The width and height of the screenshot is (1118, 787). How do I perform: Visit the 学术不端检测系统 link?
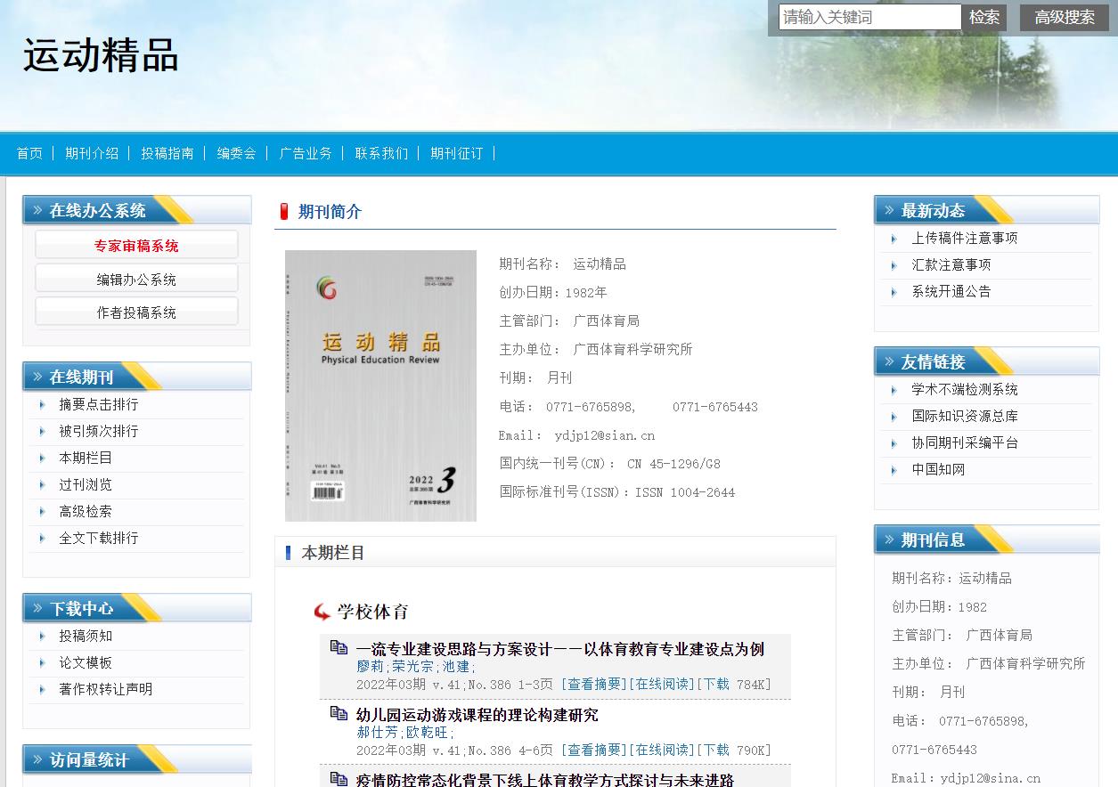pyautogui.click(x=964, y=389)
